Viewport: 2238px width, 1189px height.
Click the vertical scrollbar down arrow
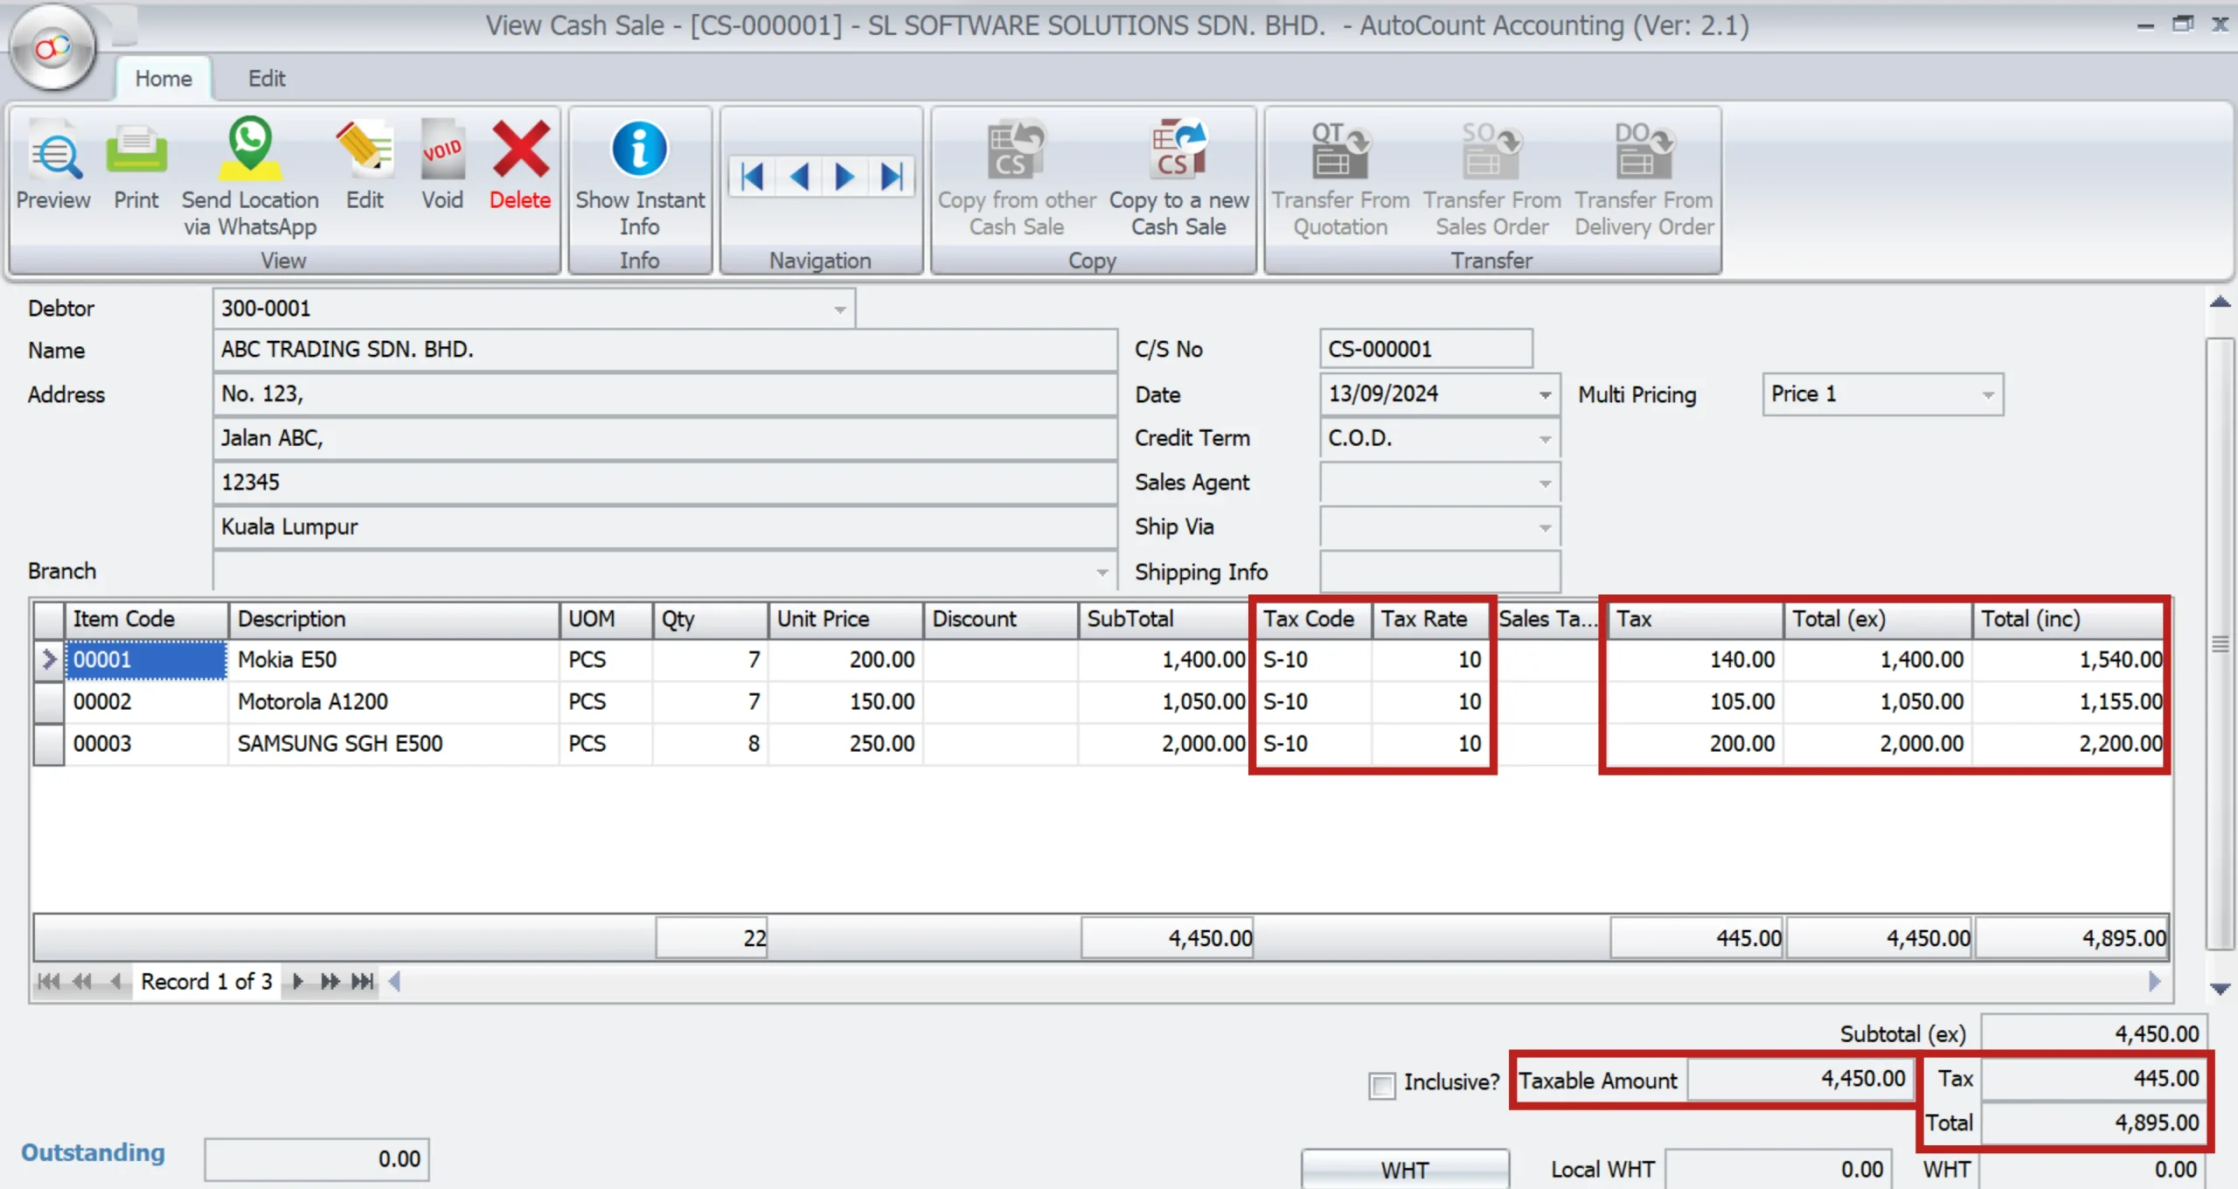point(2220,989)
